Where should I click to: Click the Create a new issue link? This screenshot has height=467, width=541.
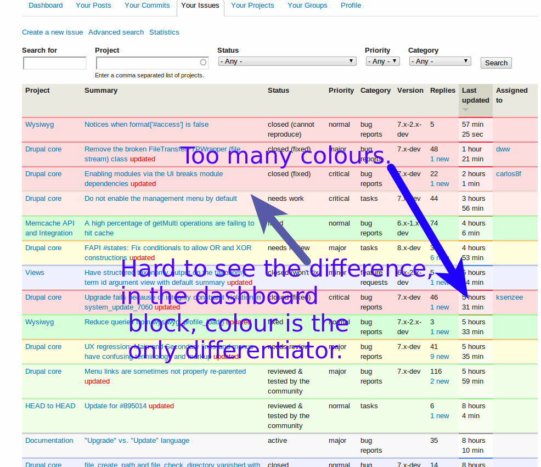[x=53, y=32]
